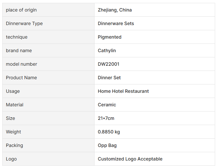Click the 'Dinnerware Sets' value cell

click(x=116, y=24)
